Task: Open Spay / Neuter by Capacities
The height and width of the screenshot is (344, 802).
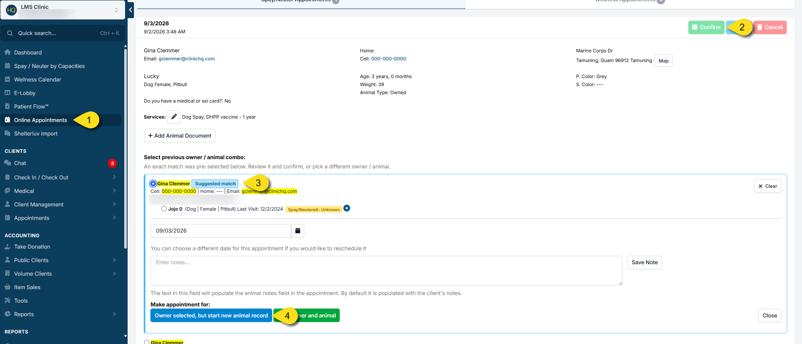Action: pyautogui.click(x=60, y=66)
